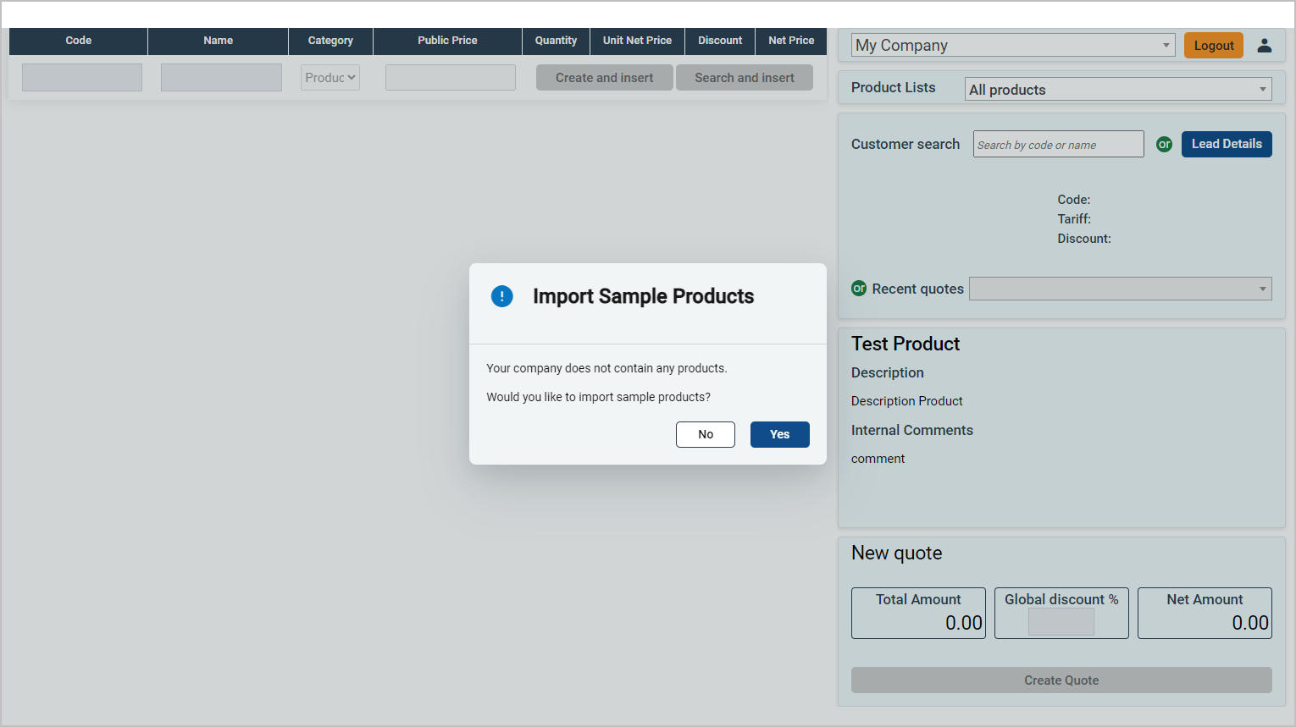Click the Discount column header

click(720, 41)
